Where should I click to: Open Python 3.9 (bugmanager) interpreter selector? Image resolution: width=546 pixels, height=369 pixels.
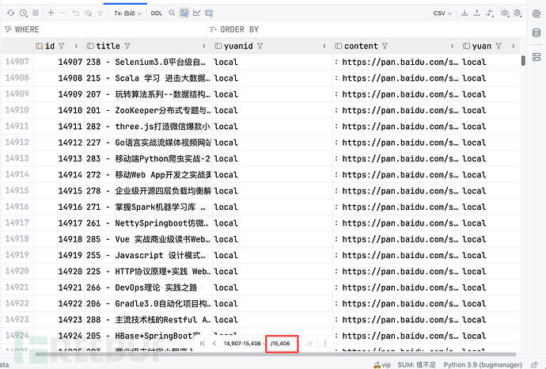[x=483, y=365]
